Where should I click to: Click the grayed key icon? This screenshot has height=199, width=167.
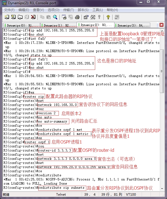(99, 17)
